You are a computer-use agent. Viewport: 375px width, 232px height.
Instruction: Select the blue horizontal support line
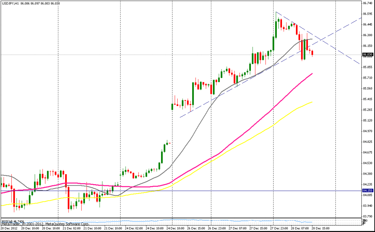(220, 191)
